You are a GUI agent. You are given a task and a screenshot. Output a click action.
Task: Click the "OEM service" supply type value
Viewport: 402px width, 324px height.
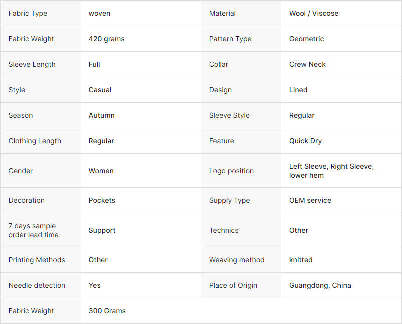pos(310,200)
